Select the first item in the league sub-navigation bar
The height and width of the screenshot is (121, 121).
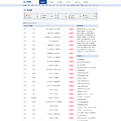point(25,5)
